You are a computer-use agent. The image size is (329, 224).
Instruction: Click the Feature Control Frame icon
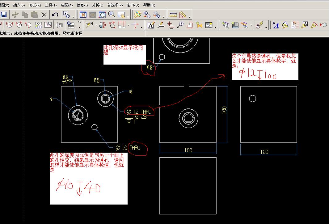pyautogui.click(x=161, y=25)
